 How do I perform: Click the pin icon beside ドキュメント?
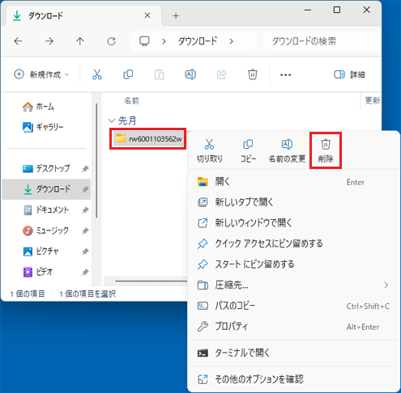pos(85,210)
